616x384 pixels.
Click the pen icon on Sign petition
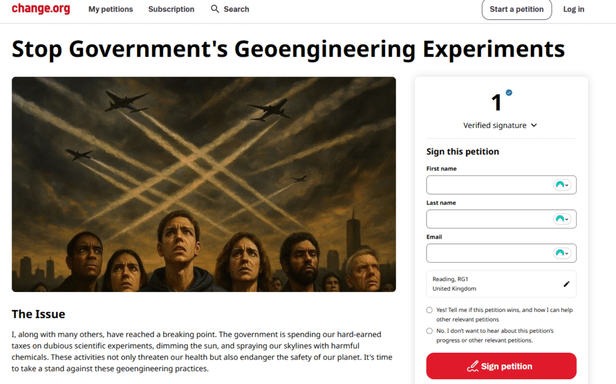point(473,366)
